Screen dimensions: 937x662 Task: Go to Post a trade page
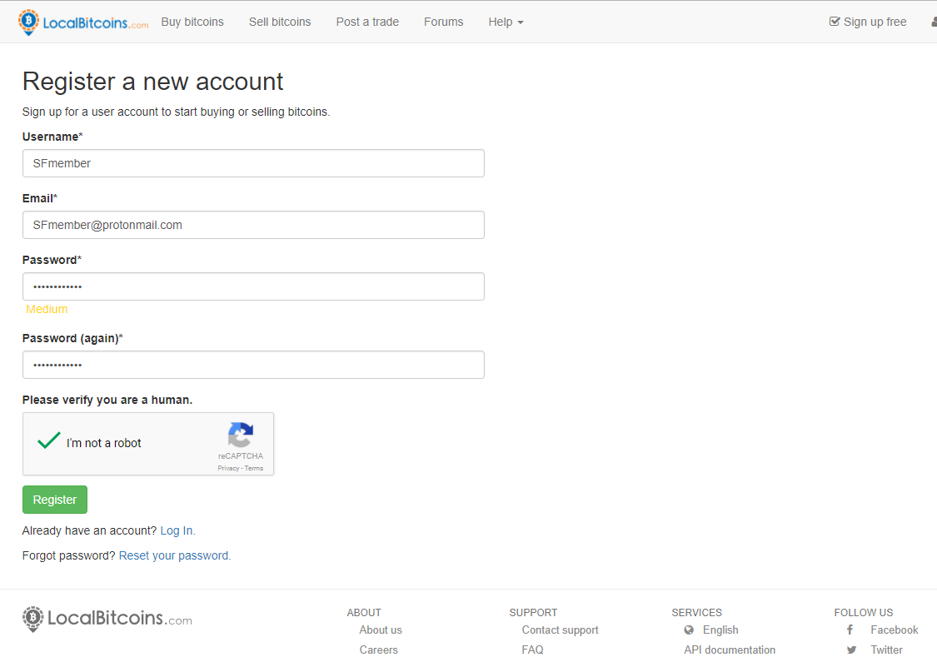pos(367,22)
